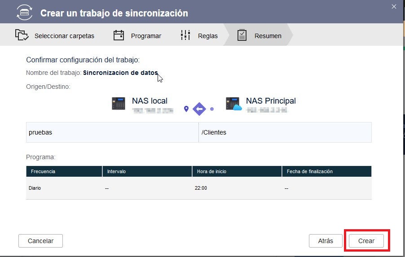Screen dimensions: 405x257
Task: Click the NAS Principal cloud device icon
Action: (x=233, y=104)
